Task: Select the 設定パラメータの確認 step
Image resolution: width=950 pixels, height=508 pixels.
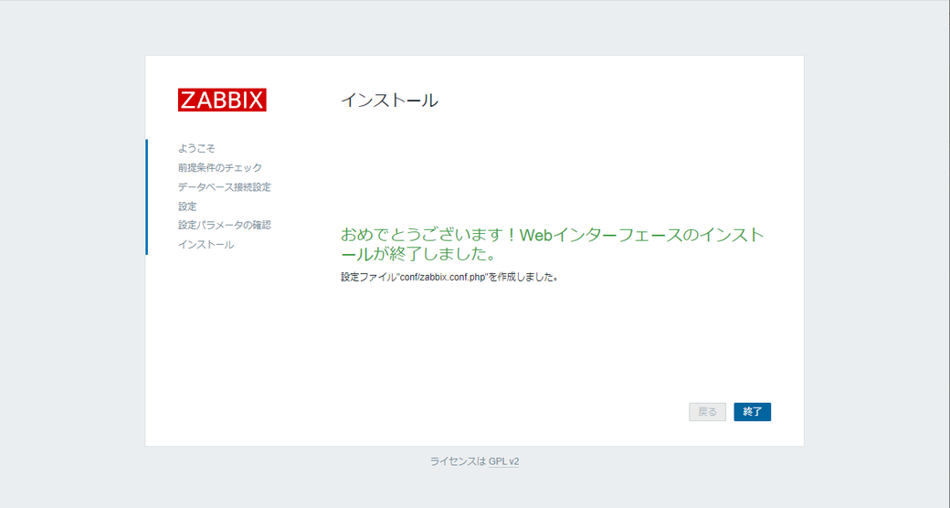Action: [x=224, y=226]
